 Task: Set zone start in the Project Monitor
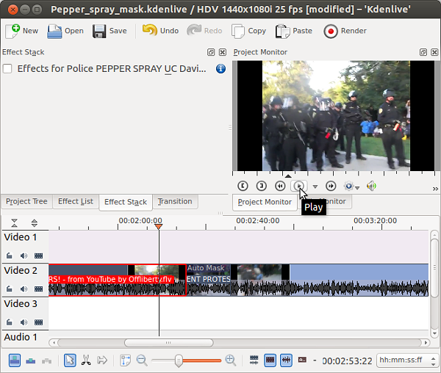pos(243,186)
